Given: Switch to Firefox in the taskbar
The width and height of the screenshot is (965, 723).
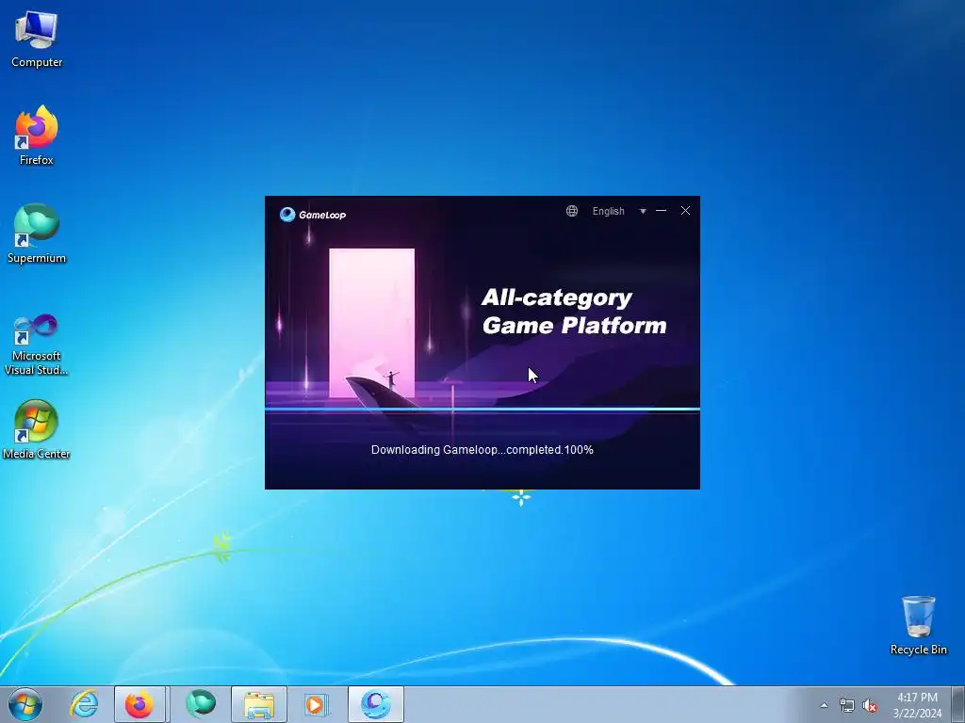Looking at the screenshot, I should coord(139,704).
